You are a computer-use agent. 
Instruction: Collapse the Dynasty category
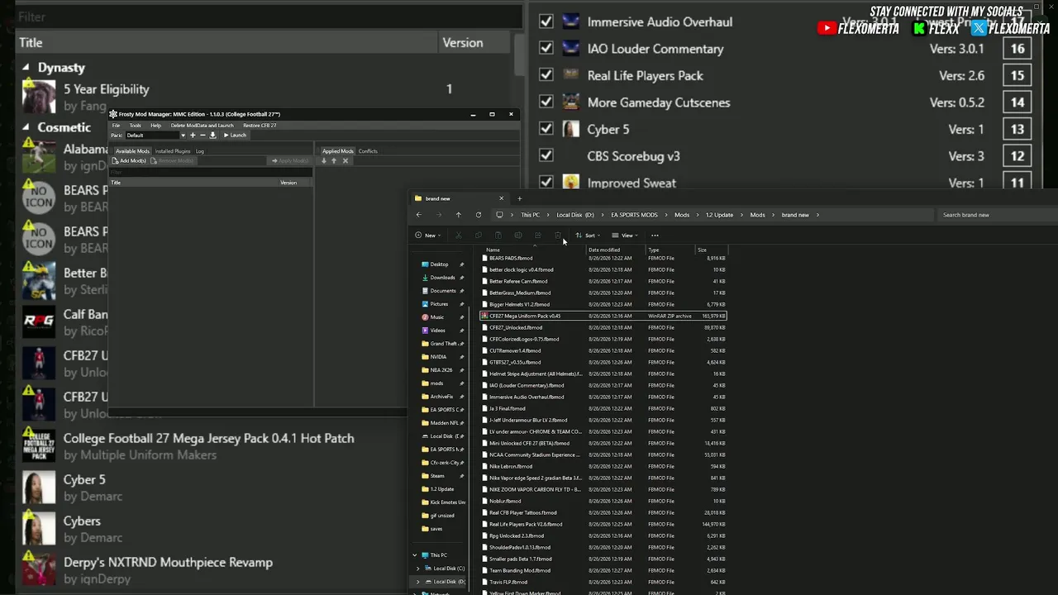pos(26,68)
